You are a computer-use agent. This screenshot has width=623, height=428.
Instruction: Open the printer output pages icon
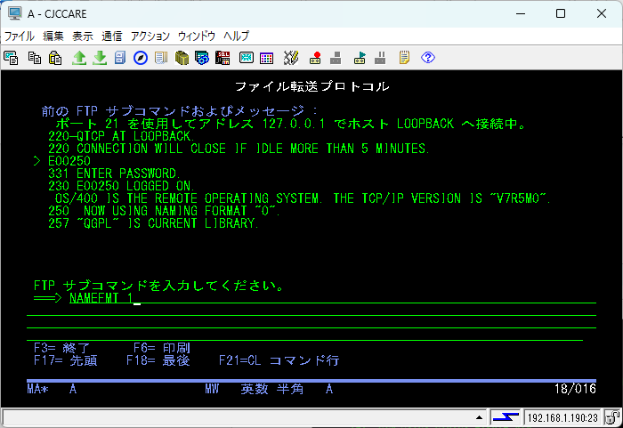[161, 58]
